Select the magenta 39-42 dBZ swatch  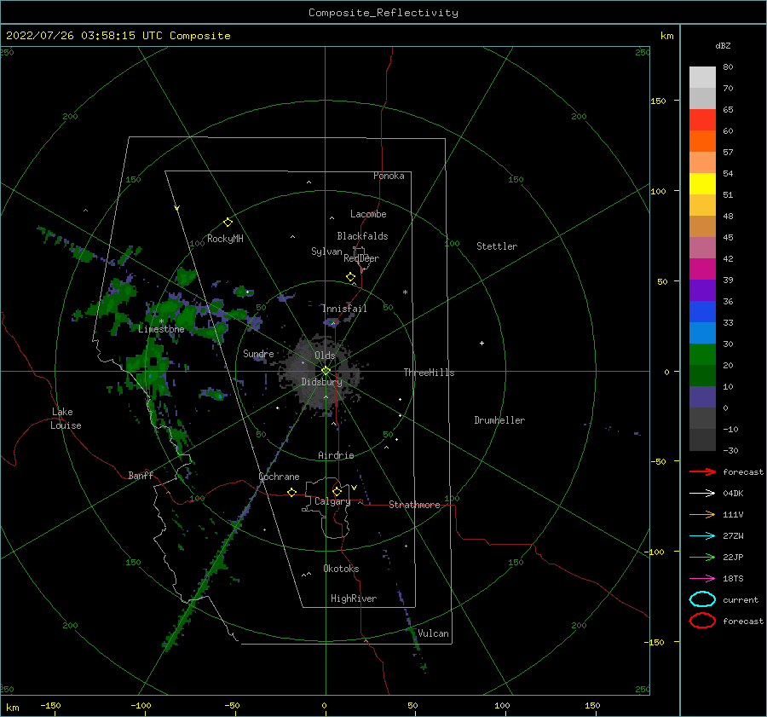click(702, 269)
